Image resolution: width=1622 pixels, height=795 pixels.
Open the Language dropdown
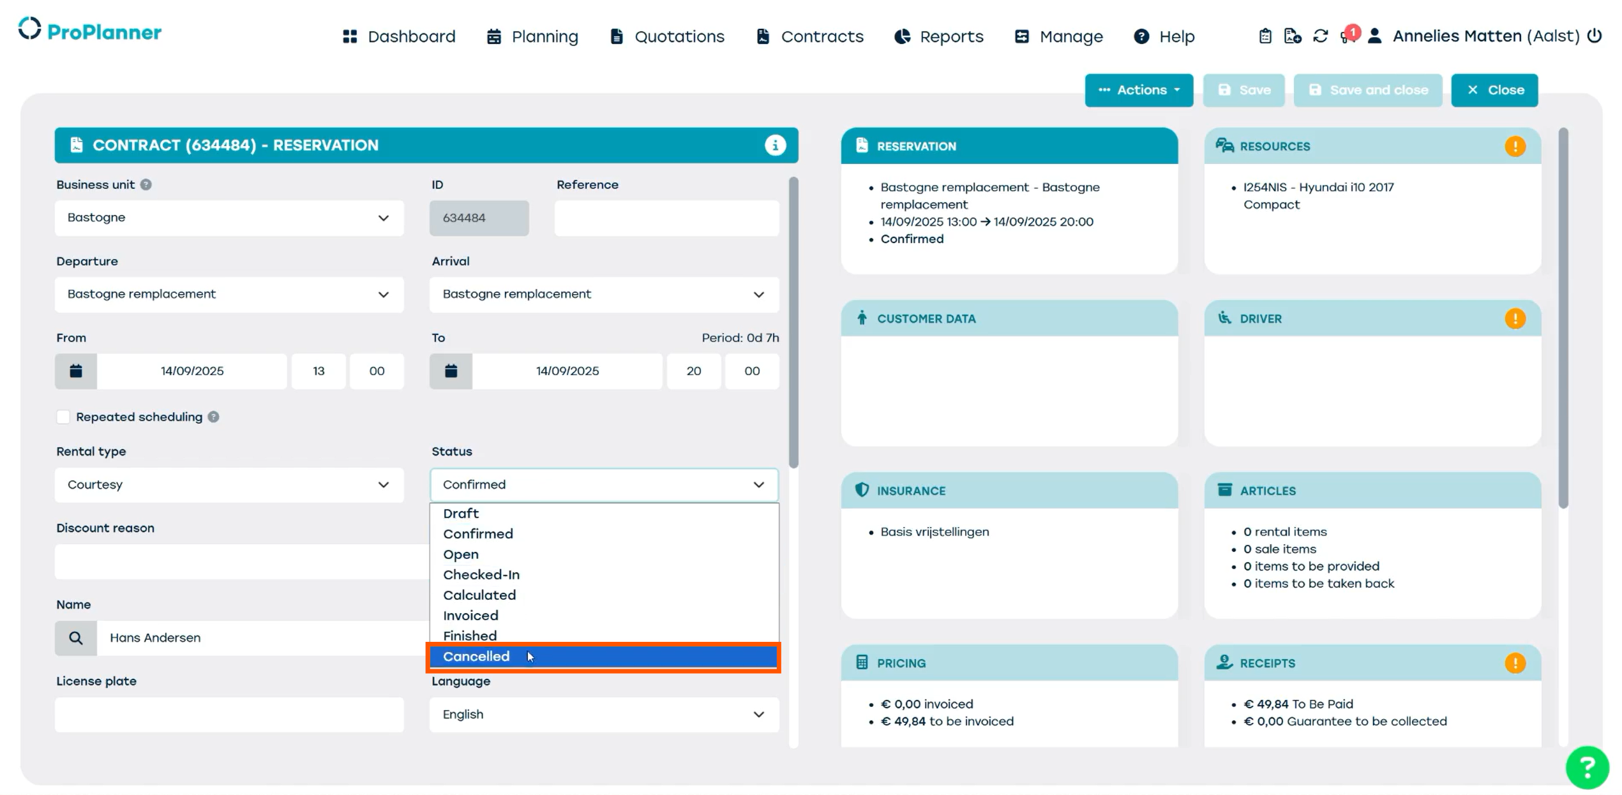(603, 714)
